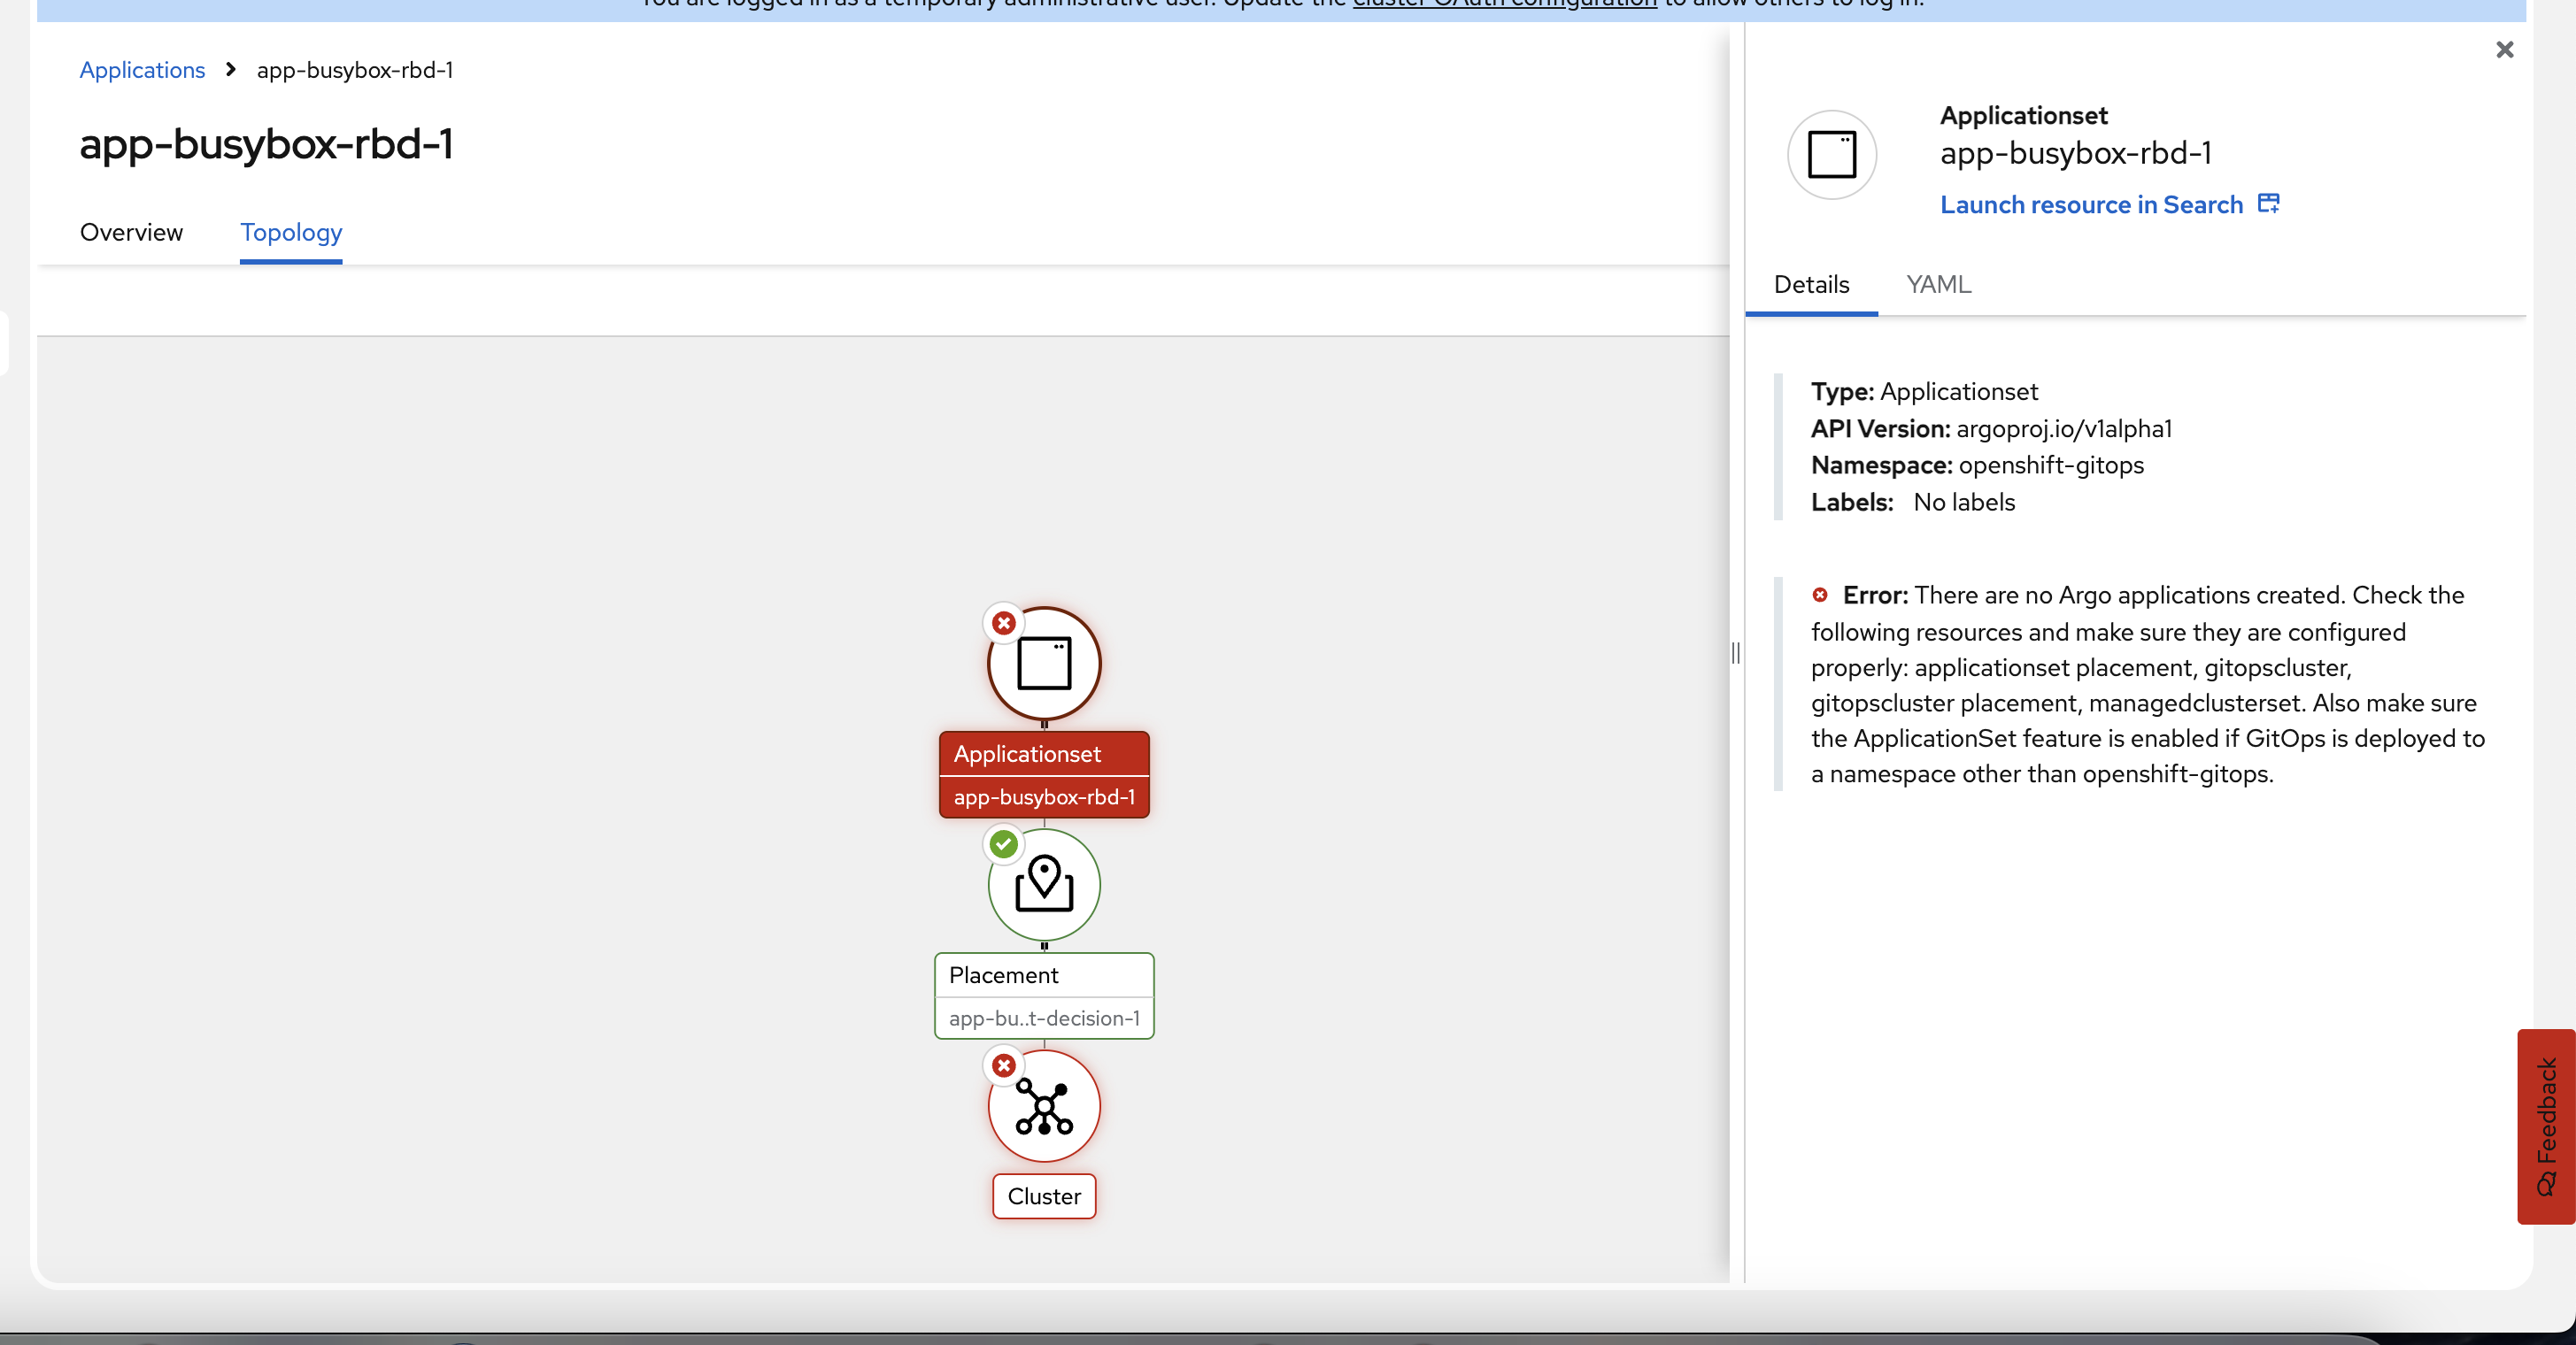The width and height of the screenshot is (2576, 1345).
Task: Click red error badge on Applicationset node
Action: (1003, 624)
